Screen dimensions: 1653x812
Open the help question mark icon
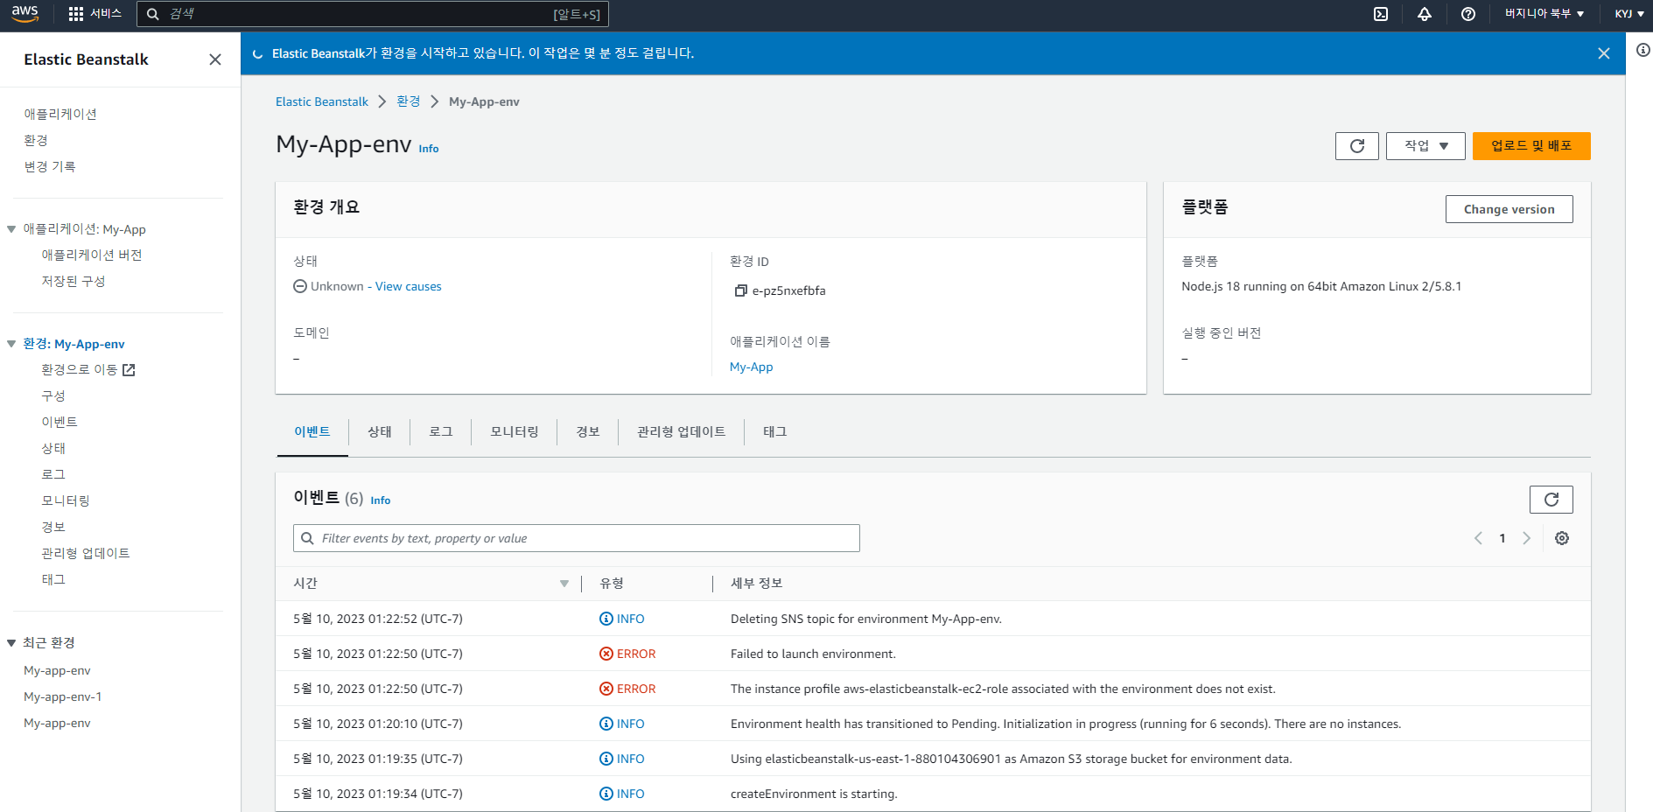coord(1468,14)
